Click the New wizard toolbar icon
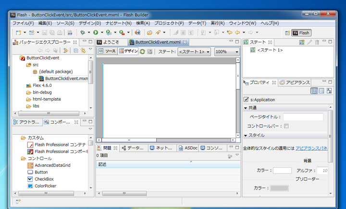This screenshot has height=209, width=346. (19, 33)
